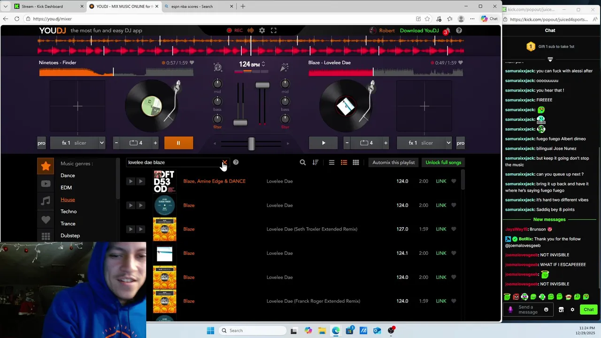Collapse the Kick chat pinned gift banner
This screenshot has height=338, width=601.
pyautogui.click(x=550, y=59)
